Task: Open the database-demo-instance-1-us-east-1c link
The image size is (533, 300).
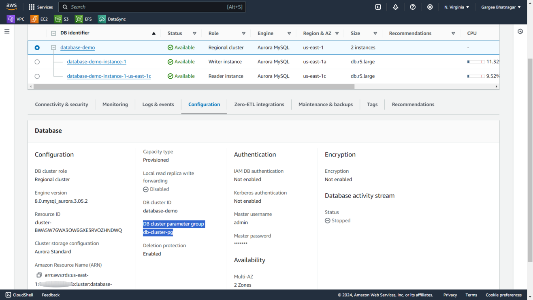Action: click(x=109, y=76)
